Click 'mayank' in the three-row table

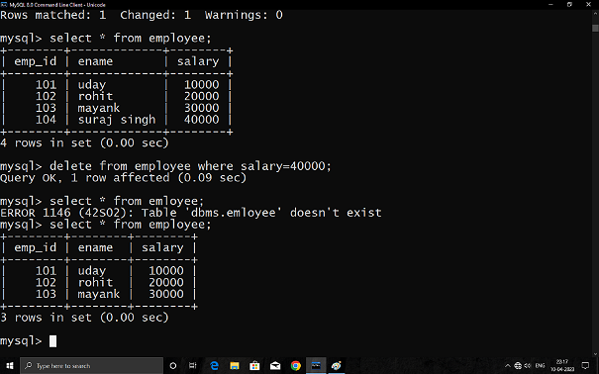tap(99, 294)
